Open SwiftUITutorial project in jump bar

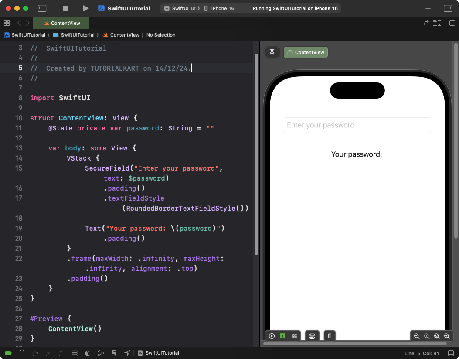pyautogui.click(x=25, y=35)
